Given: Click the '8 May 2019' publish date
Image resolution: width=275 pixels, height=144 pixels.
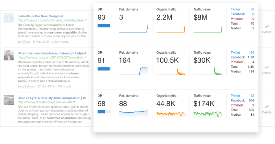Looking at the screenshot, I should pyautogui.click(x=41, y=41).
